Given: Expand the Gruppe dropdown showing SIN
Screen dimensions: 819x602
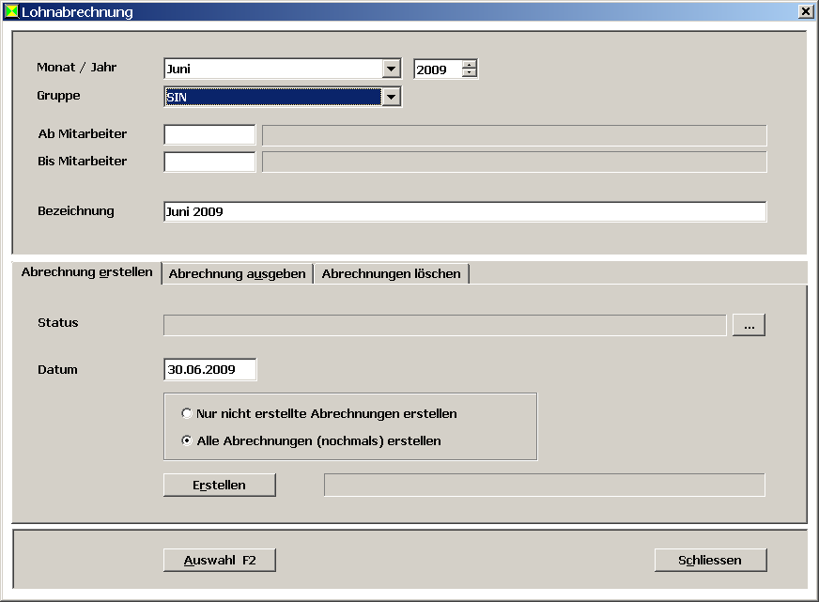Looking at the screenshot, I should (392, 97).
